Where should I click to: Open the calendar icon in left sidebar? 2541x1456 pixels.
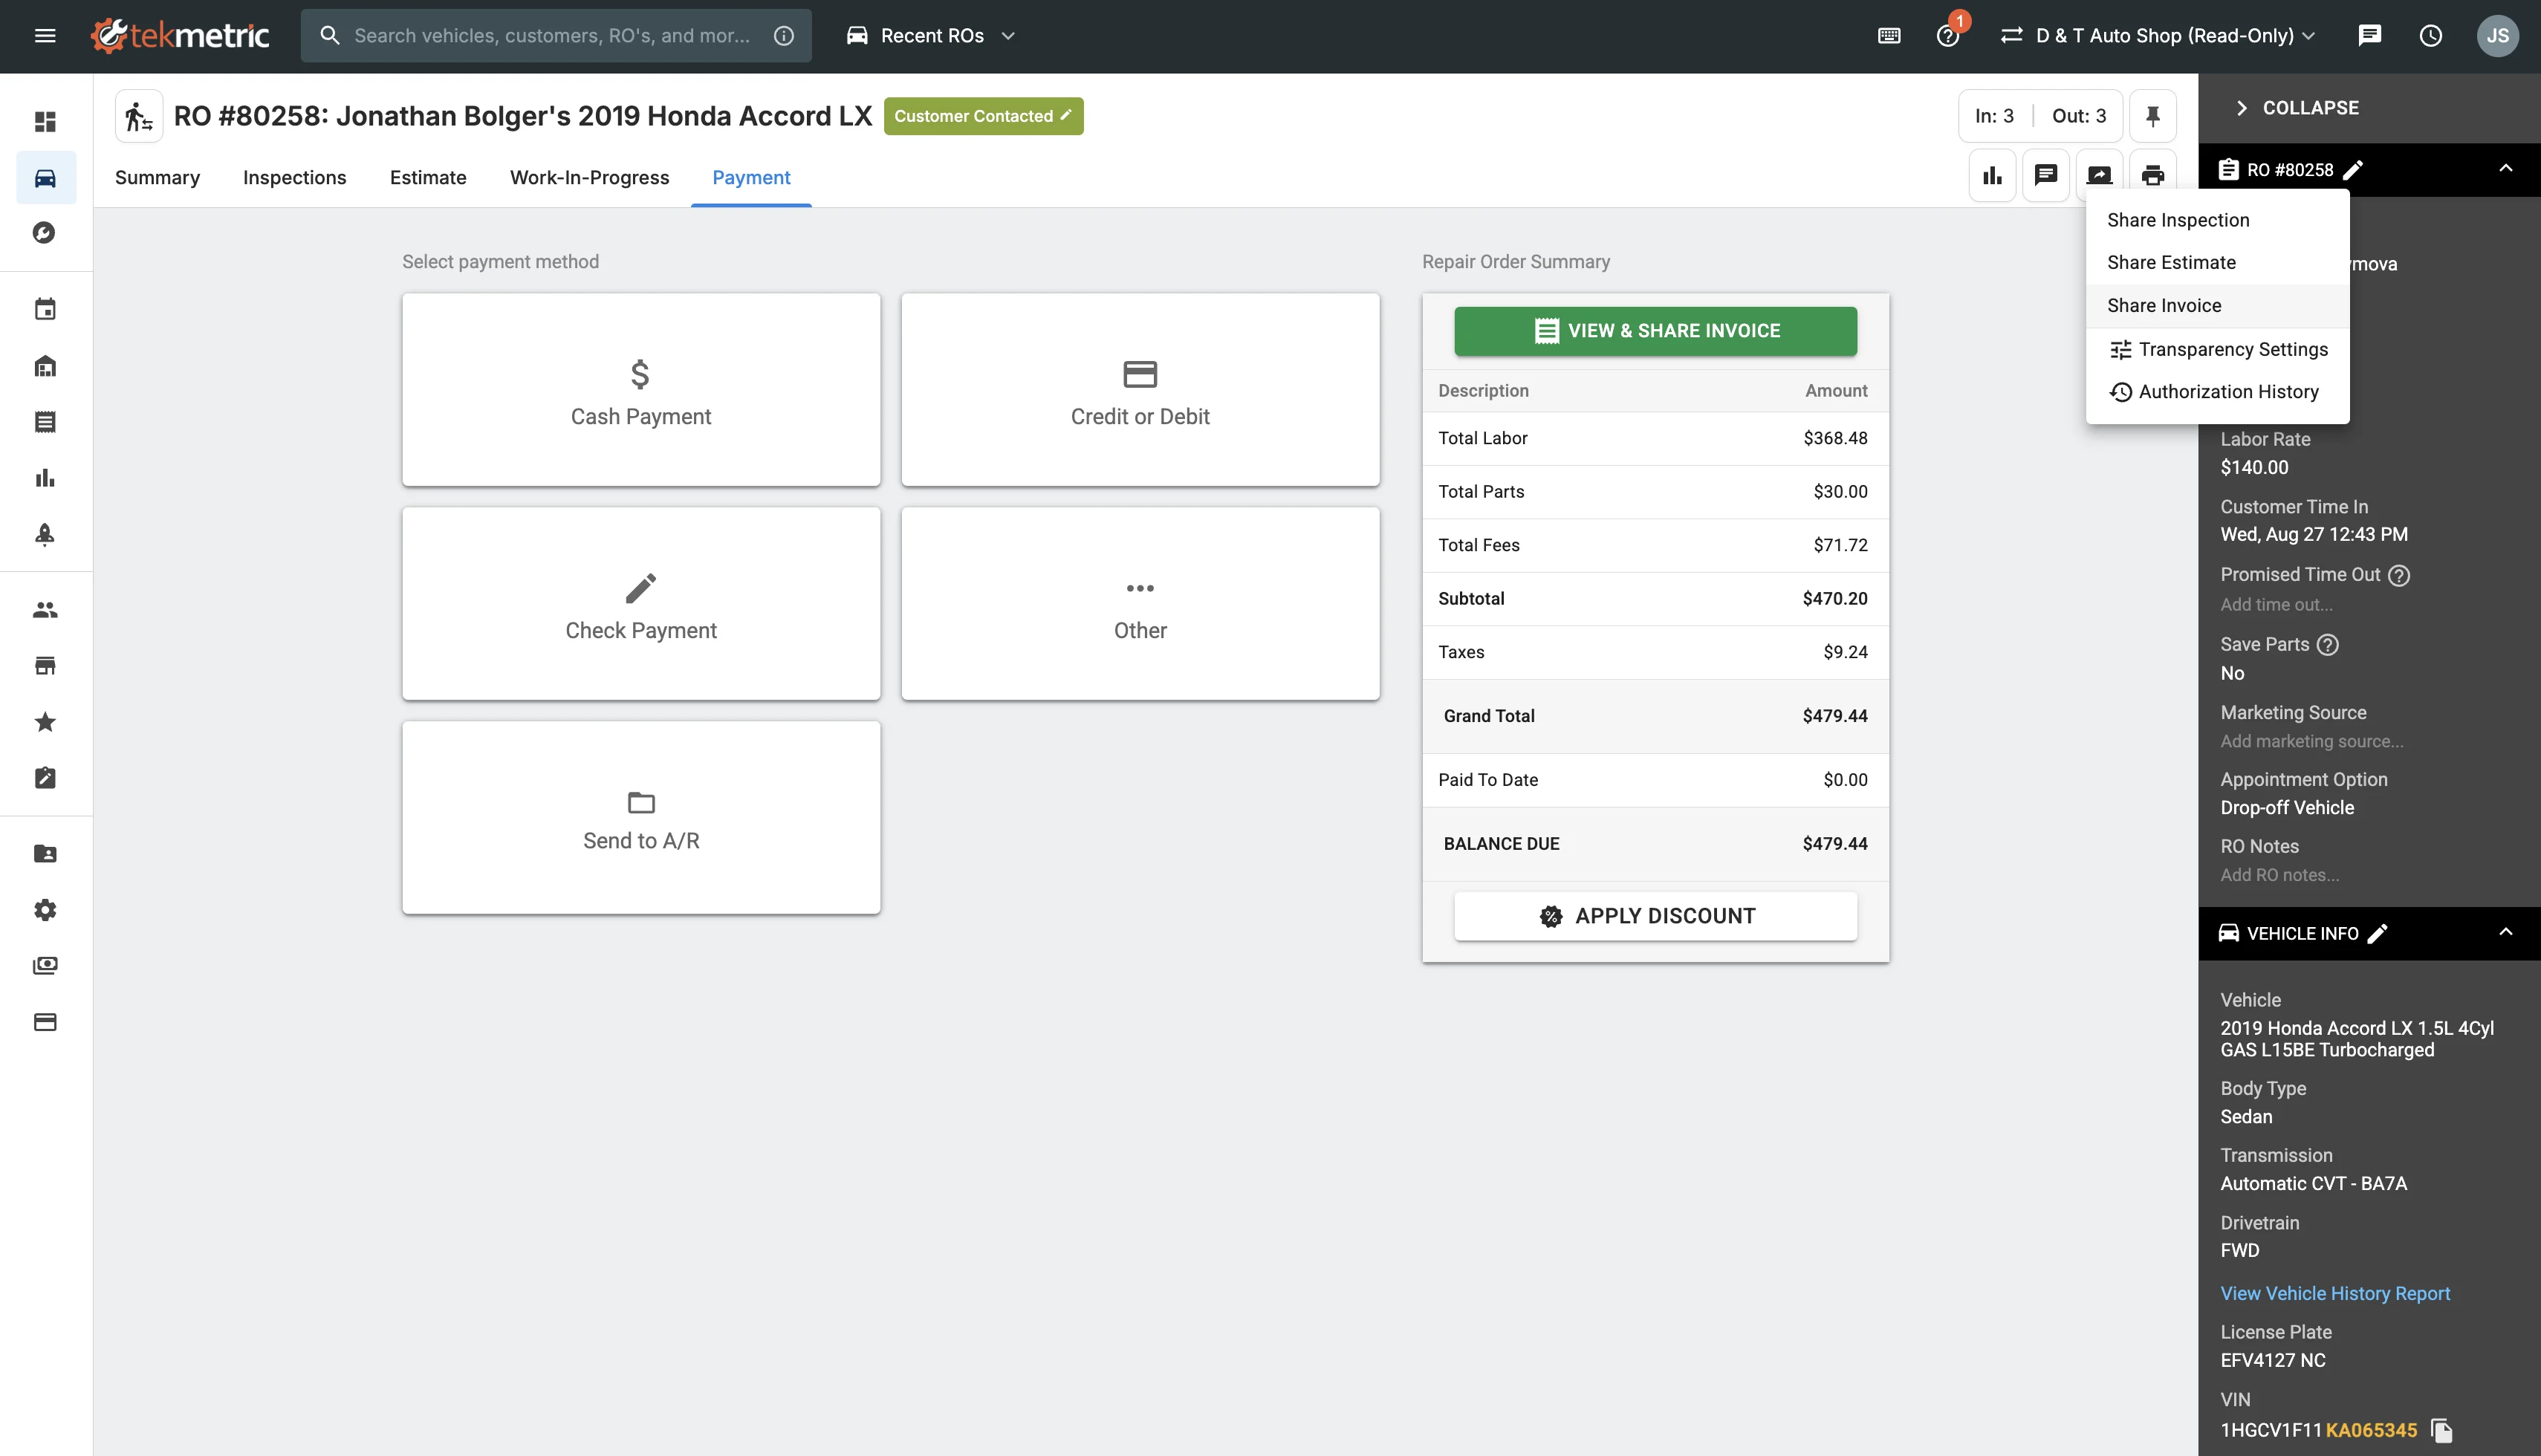point(45,309)
